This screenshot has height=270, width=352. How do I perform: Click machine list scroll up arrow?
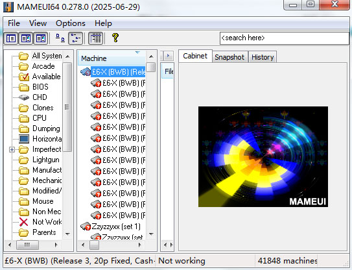151,56
